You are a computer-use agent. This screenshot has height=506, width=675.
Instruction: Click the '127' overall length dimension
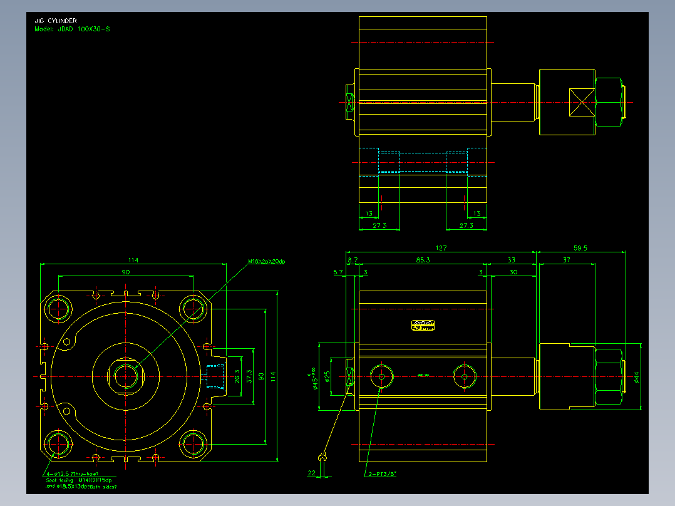[x=441, y=248]
